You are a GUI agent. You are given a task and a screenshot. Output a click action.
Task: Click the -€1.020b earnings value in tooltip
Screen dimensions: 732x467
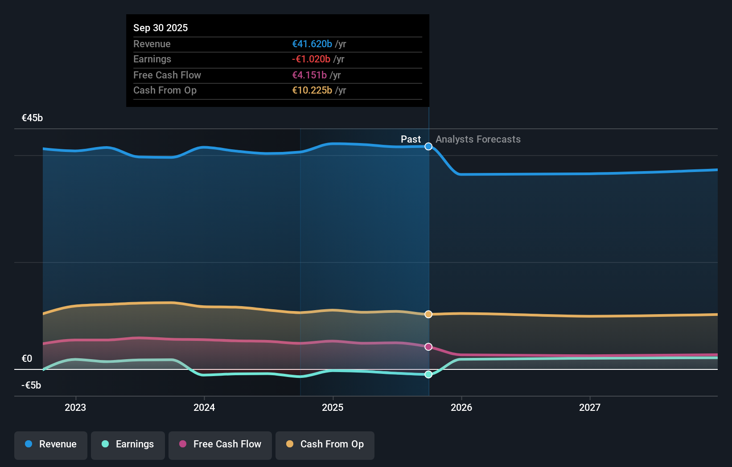coord(311,59)
